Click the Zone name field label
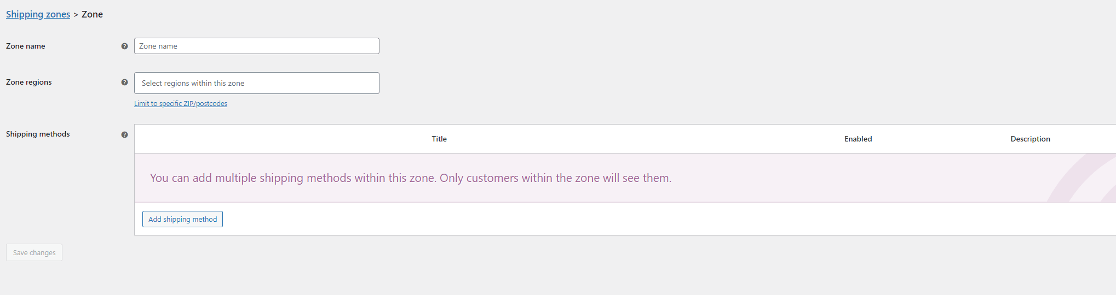Viewport: 1116px width, 295px height. (26, 46)
